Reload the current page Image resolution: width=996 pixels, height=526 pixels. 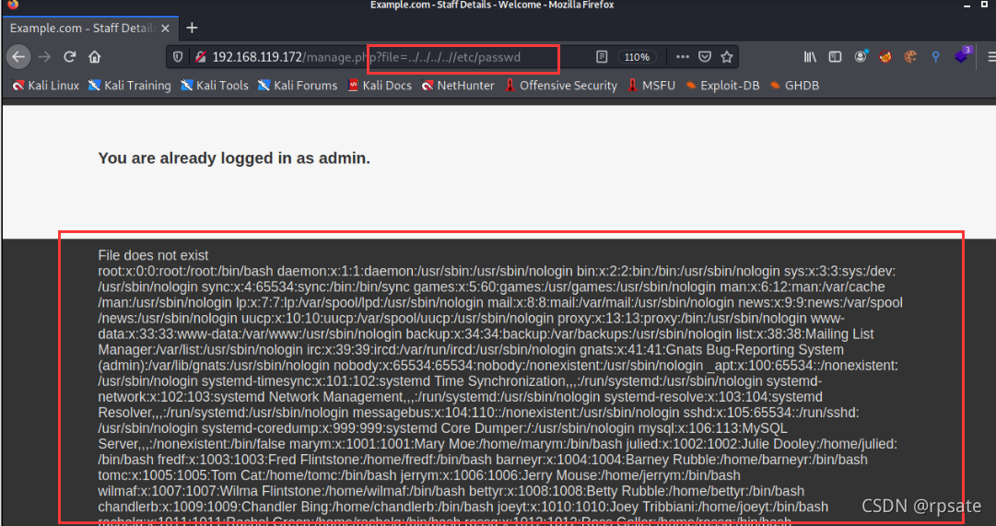[x=70, y=57]
